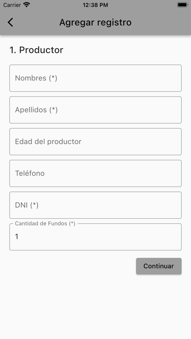Click the 1. Productor heading
The width and height of the screenshot is (191, 339).
pyautogui.click(x=37, y=50)
